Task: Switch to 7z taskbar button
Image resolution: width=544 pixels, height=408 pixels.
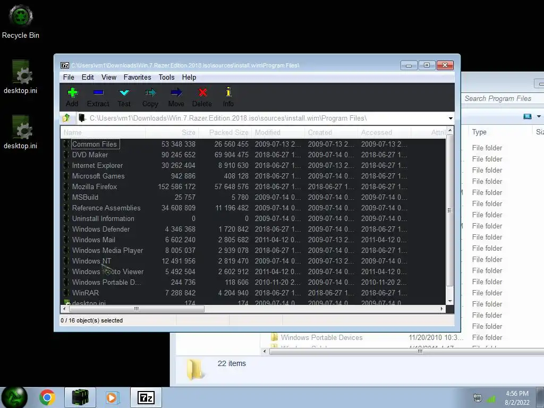Action: pyautogui.click(x=146, y=397)
